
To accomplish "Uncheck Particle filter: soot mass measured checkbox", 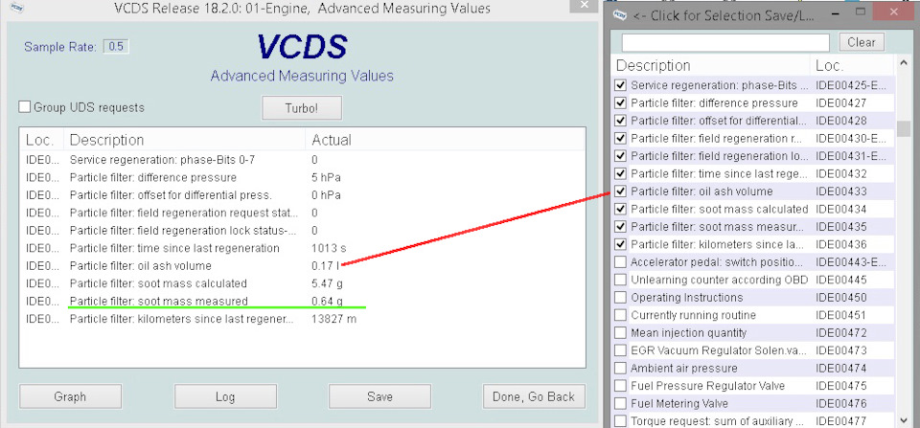I will 620,226.
